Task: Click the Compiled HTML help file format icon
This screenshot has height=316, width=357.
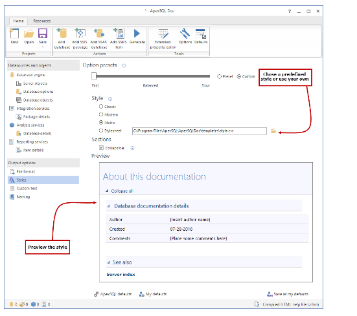Action: 257,304
